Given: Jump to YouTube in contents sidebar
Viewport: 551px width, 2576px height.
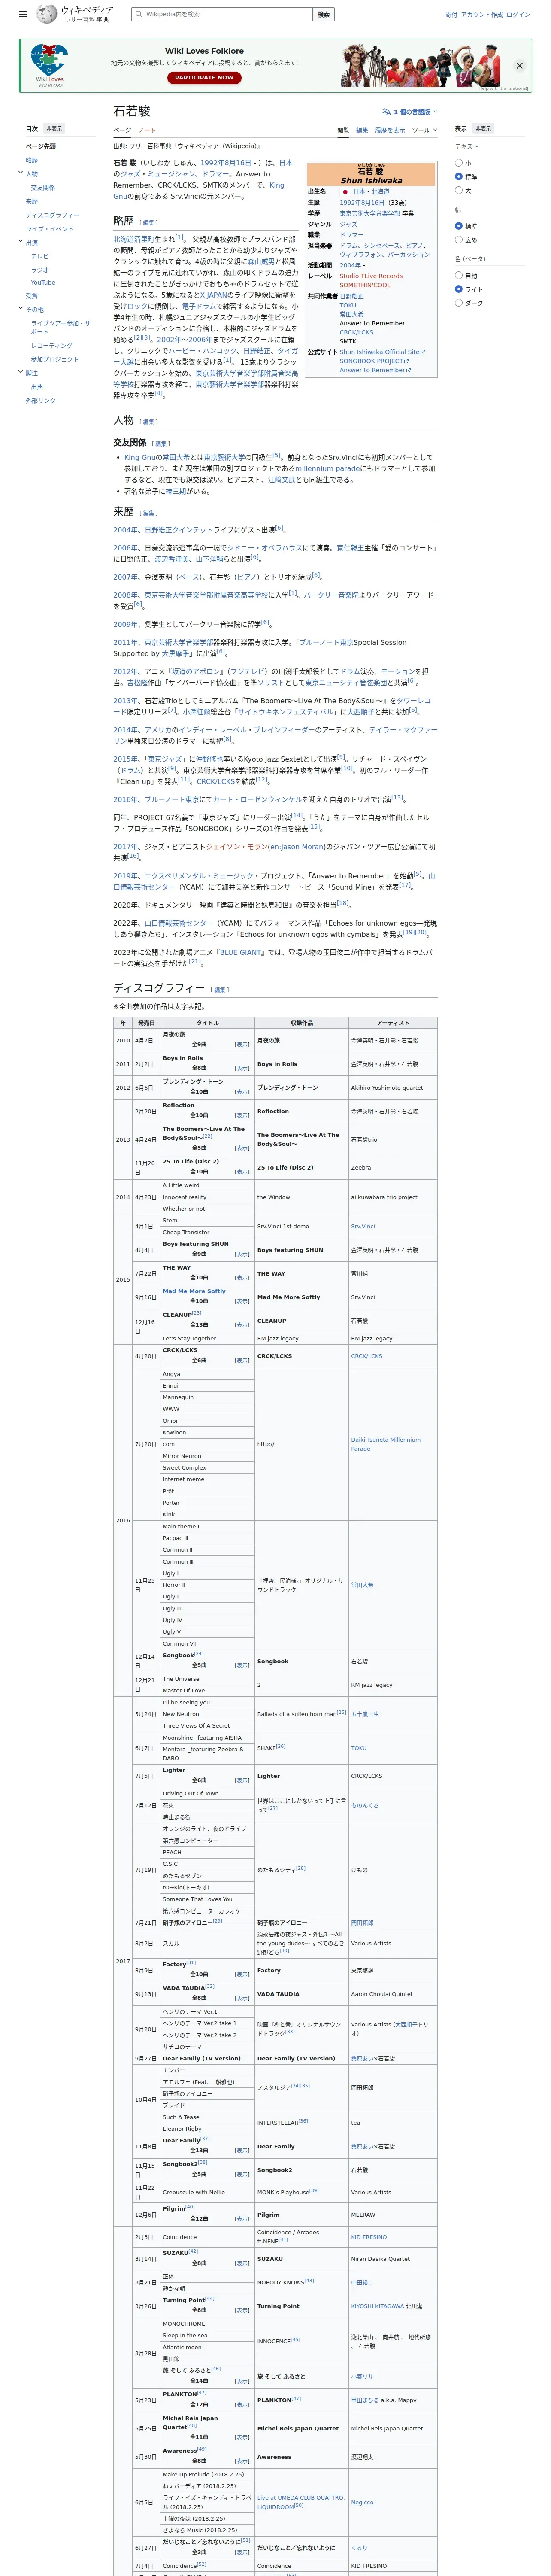Looking at the screenshot, I should [x=43, y=282].
